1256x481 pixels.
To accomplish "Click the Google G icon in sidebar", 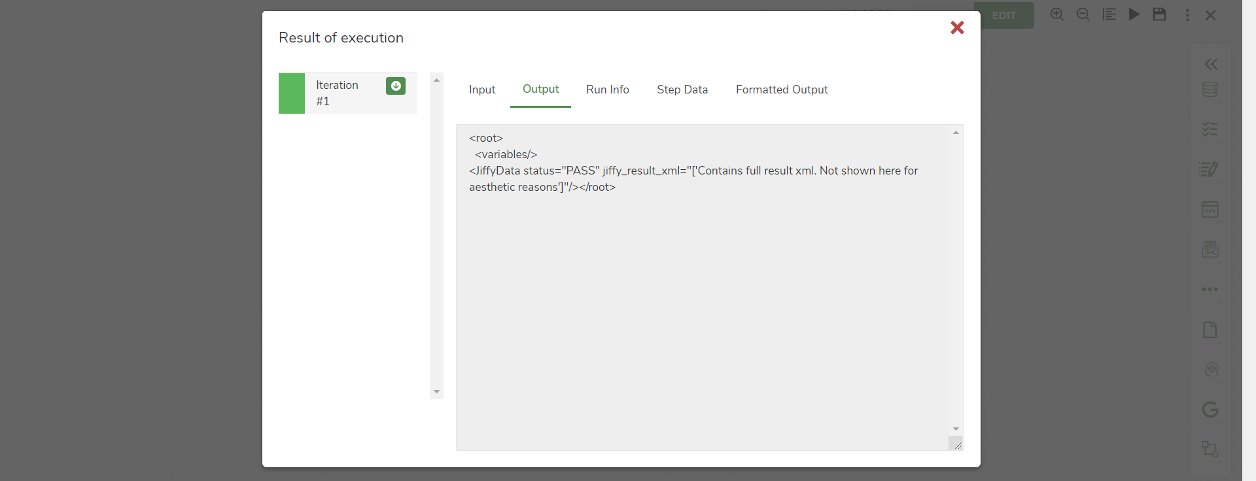I will [x=1210, y=410].
